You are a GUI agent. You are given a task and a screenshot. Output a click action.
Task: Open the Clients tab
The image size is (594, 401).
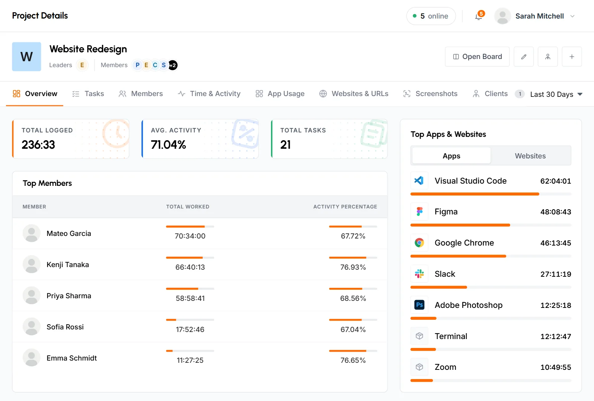tap(498, 94)
